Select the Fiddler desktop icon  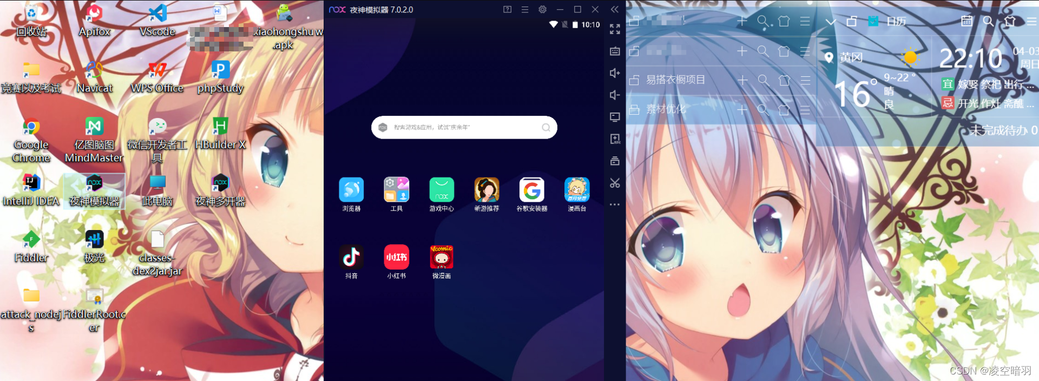point(31,247)
